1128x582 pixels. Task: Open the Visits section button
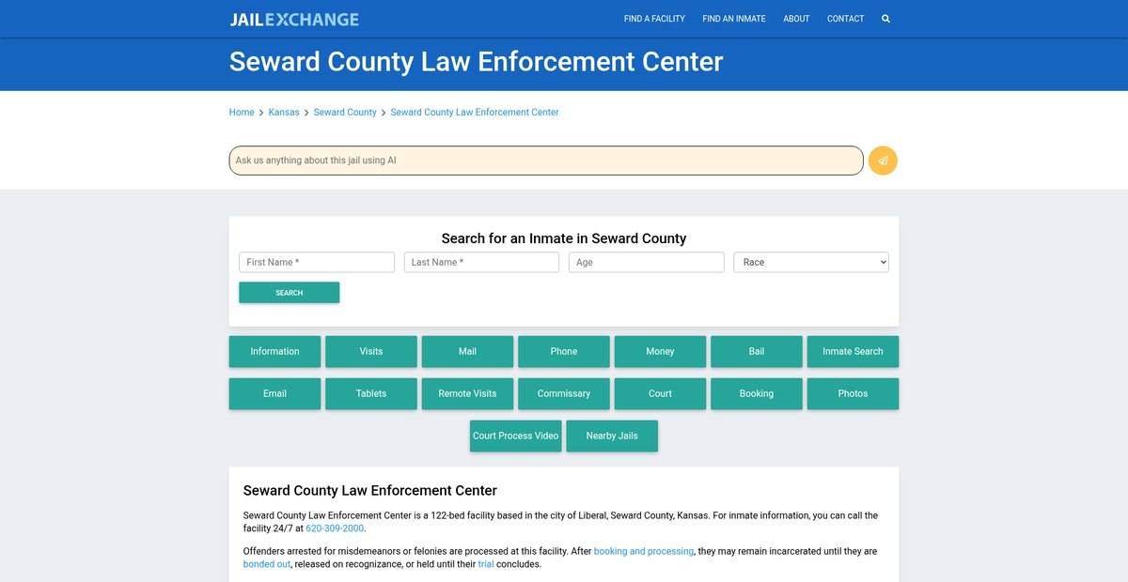(x=371, y=352)
